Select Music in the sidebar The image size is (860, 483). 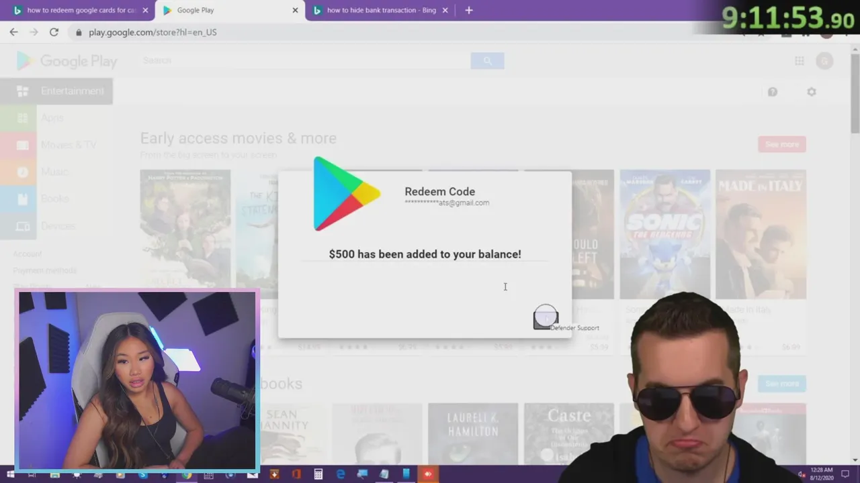click(x=56, y=172)
